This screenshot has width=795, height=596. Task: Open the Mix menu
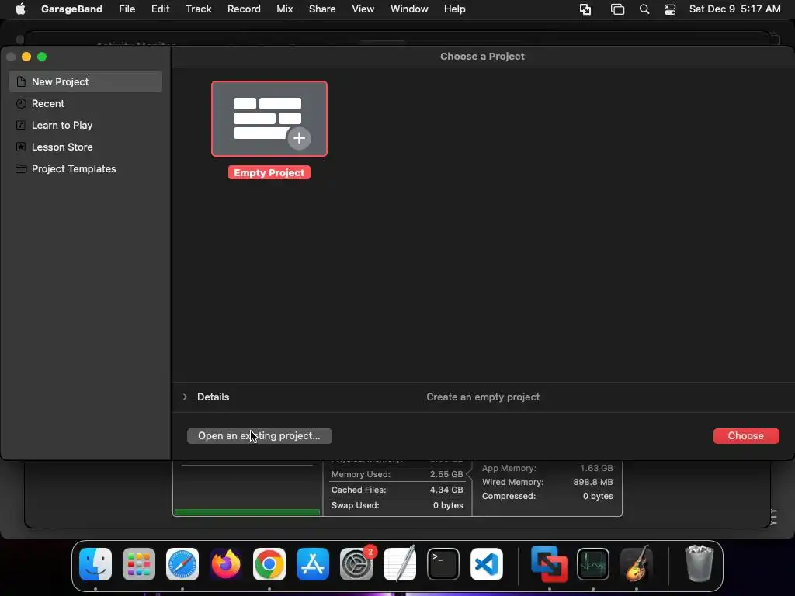coord(284,9)
